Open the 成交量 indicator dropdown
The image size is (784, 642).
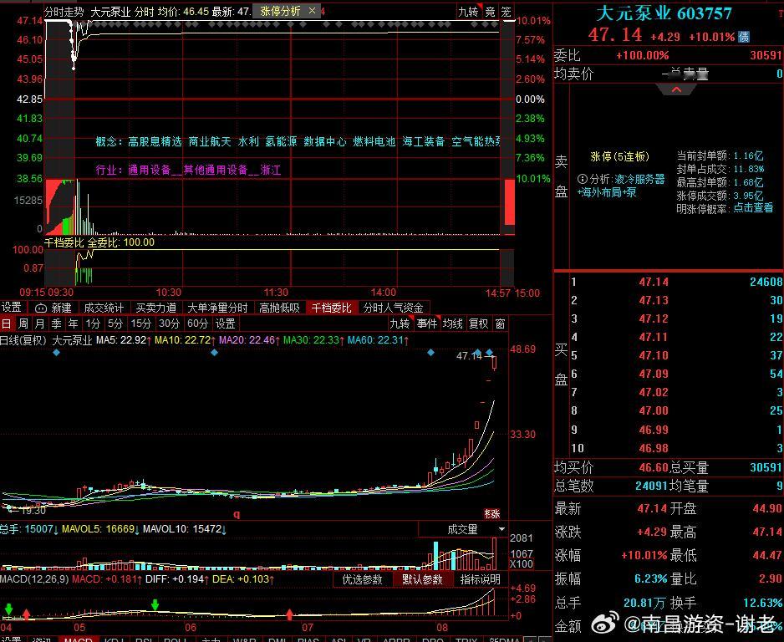tap(462, 529)
